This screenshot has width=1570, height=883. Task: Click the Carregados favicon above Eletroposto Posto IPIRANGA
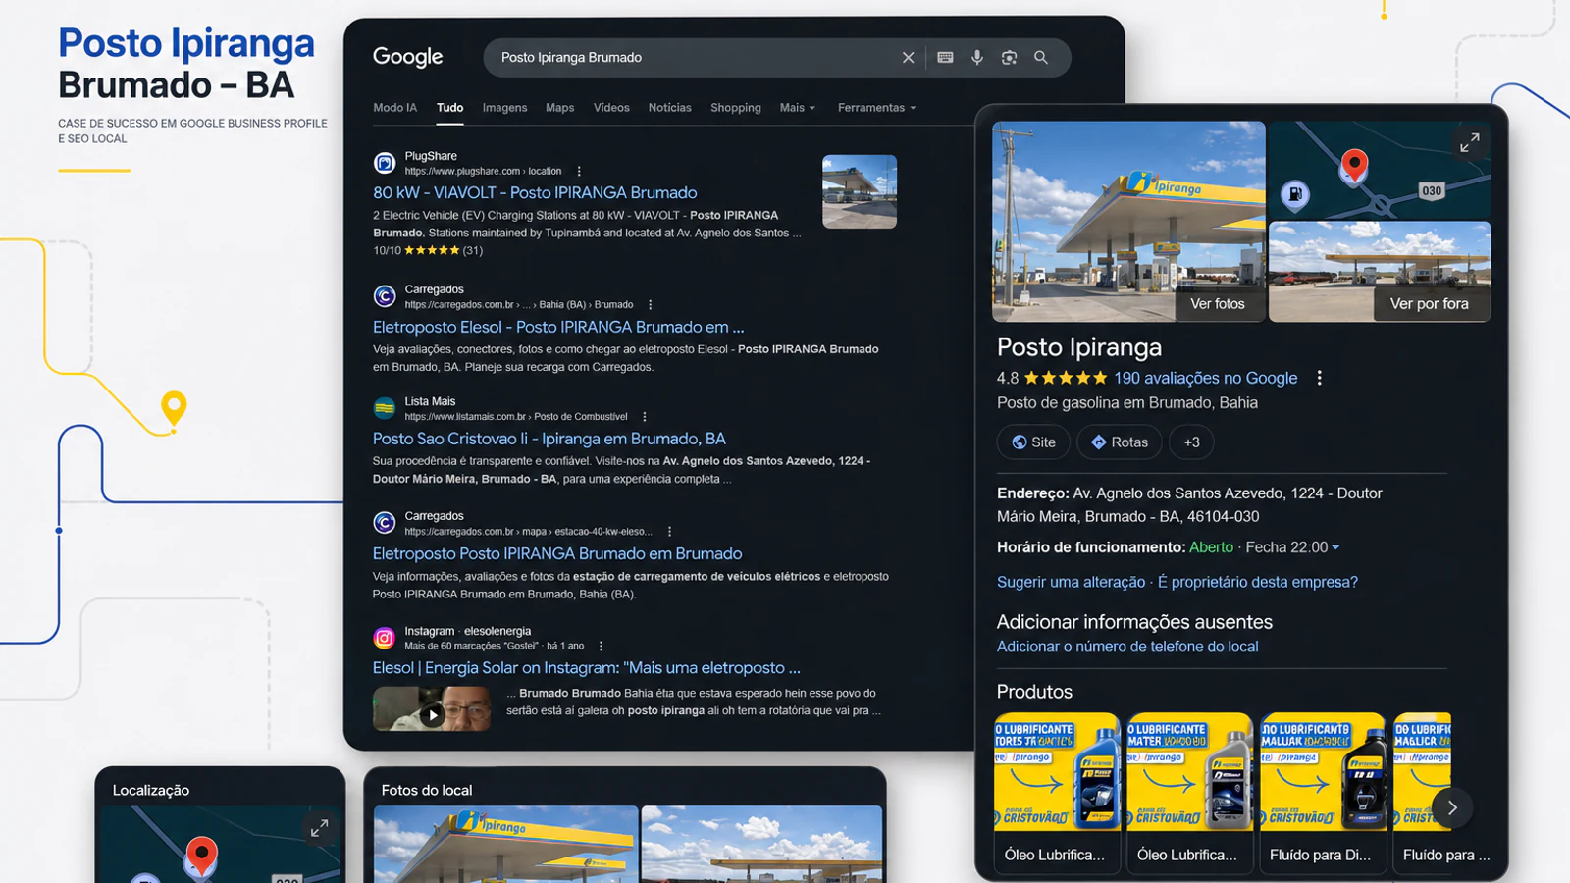coord(385,523)
